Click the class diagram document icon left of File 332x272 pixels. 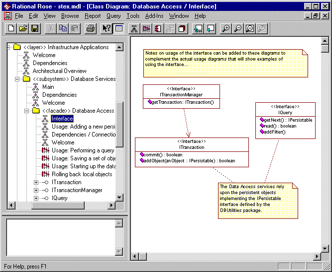[8, 16]
